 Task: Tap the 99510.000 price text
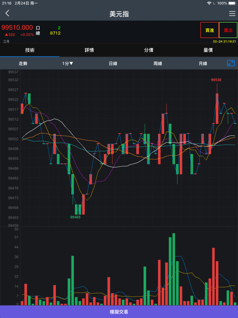point(17,27)
